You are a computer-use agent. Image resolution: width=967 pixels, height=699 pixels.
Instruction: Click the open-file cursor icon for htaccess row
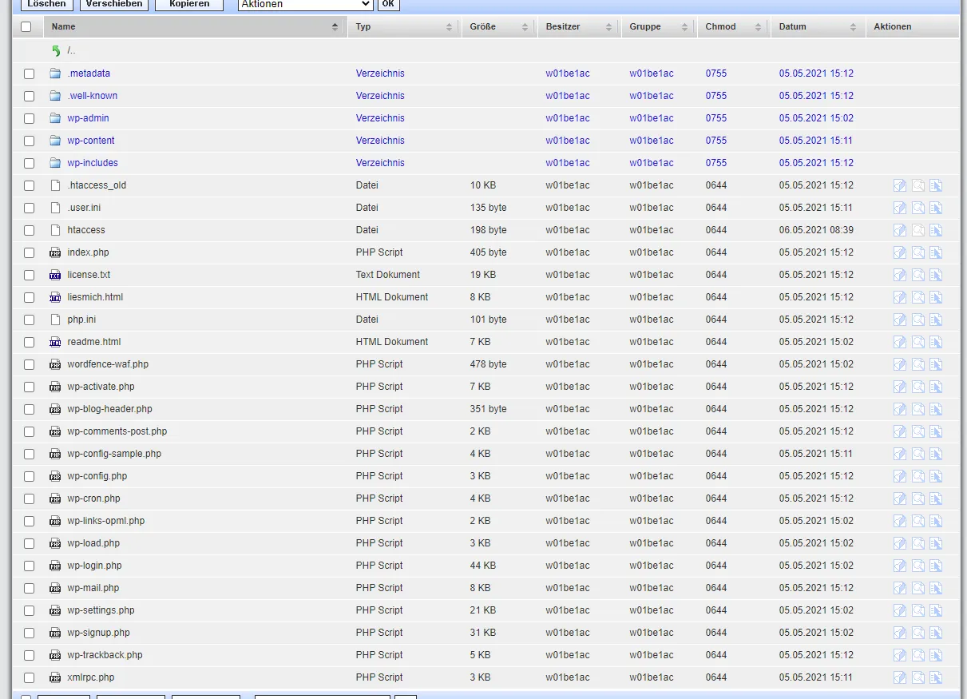click(x=936, y=230)
